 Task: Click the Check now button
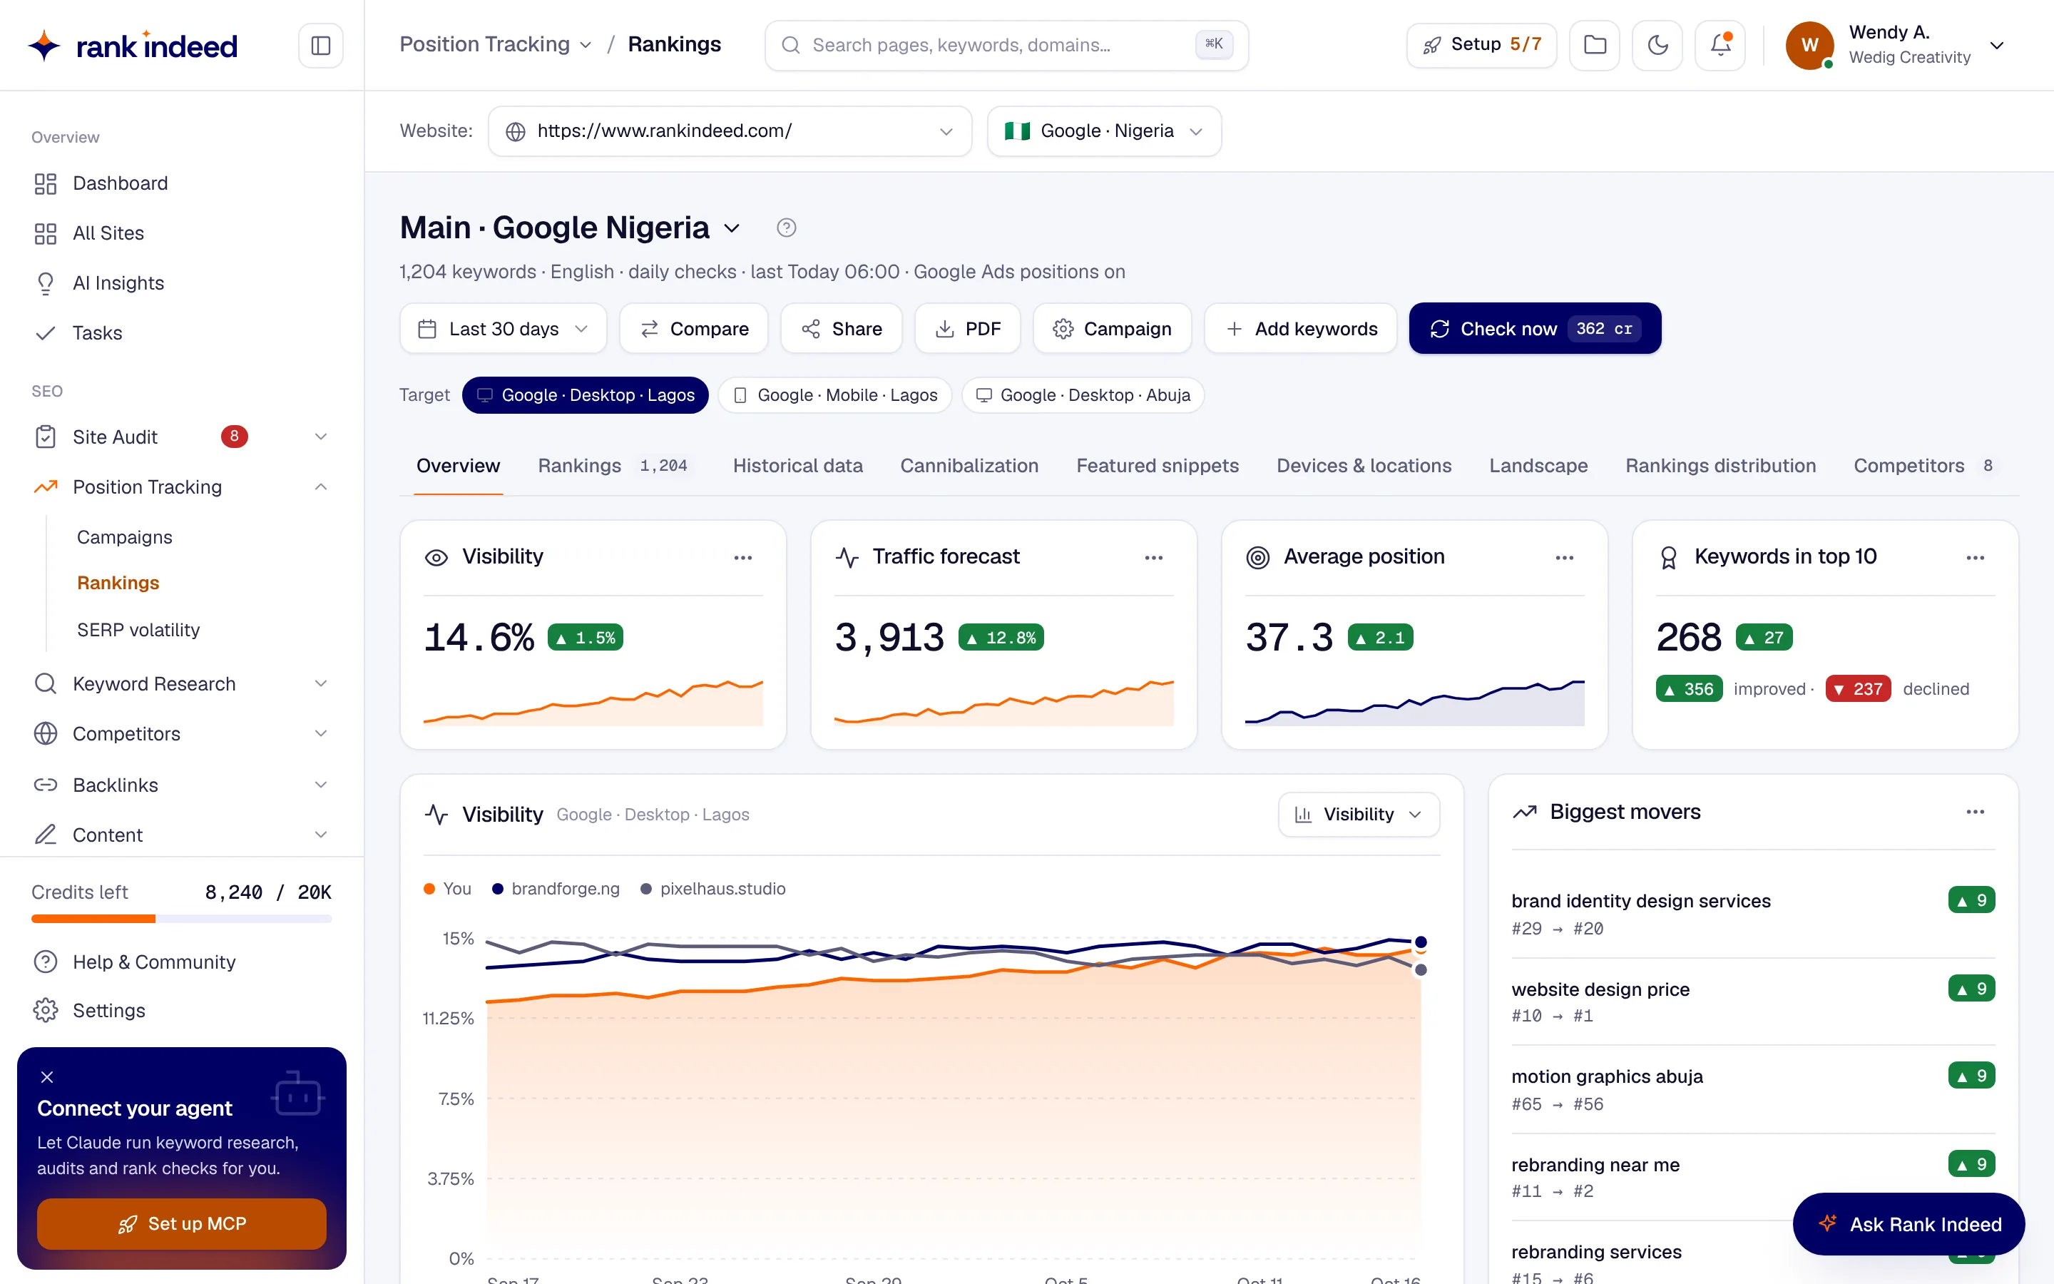pyautogui.click(x=1535, y=329)
